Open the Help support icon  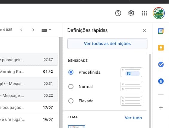pos(118,13)
